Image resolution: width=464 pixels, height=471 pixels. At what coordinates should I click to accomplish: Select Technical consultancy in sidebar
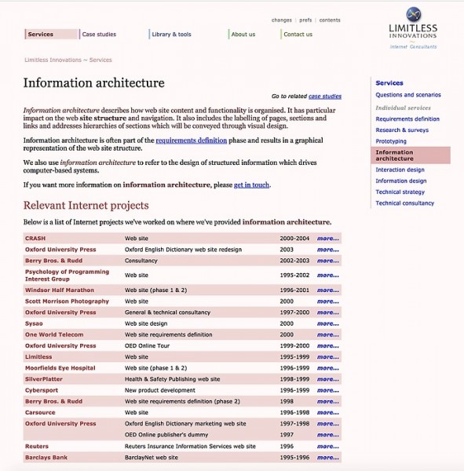coord(405,203)
